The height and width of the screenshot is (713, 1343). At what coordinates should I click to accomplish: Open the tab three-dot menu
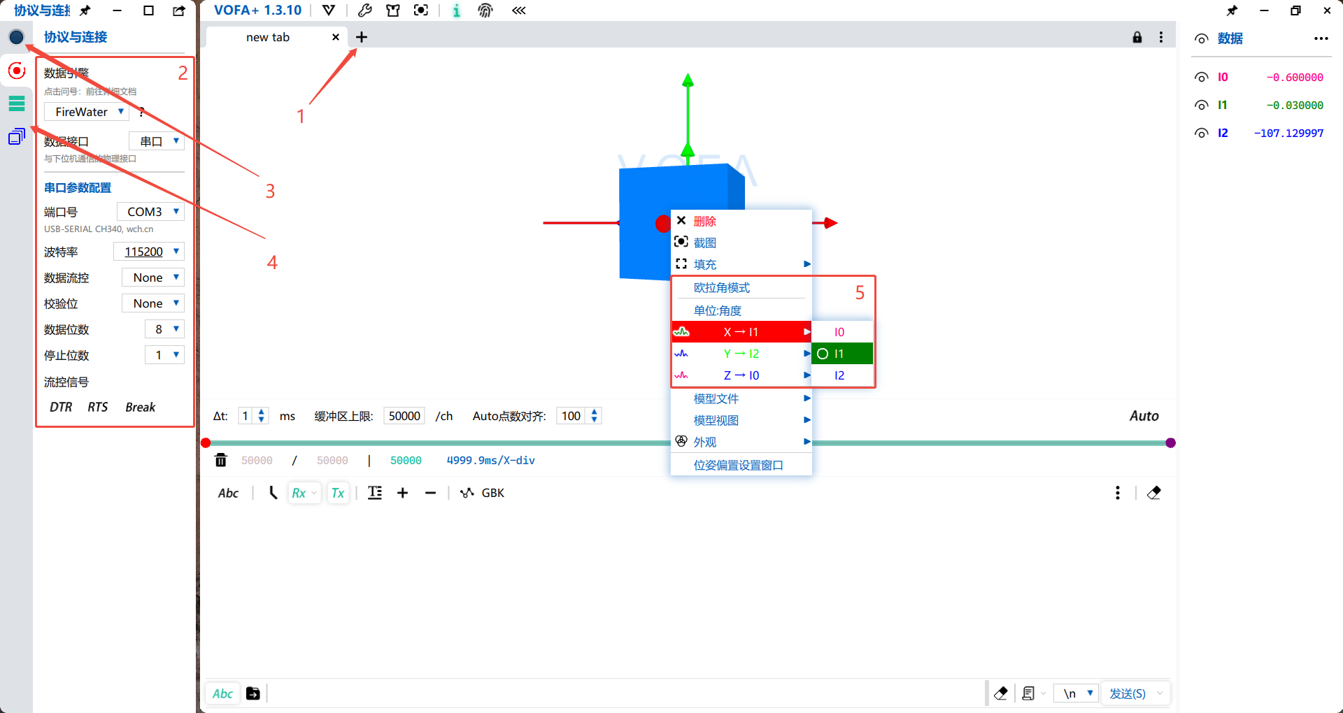pyautogui.click(x=1161, y=37)
